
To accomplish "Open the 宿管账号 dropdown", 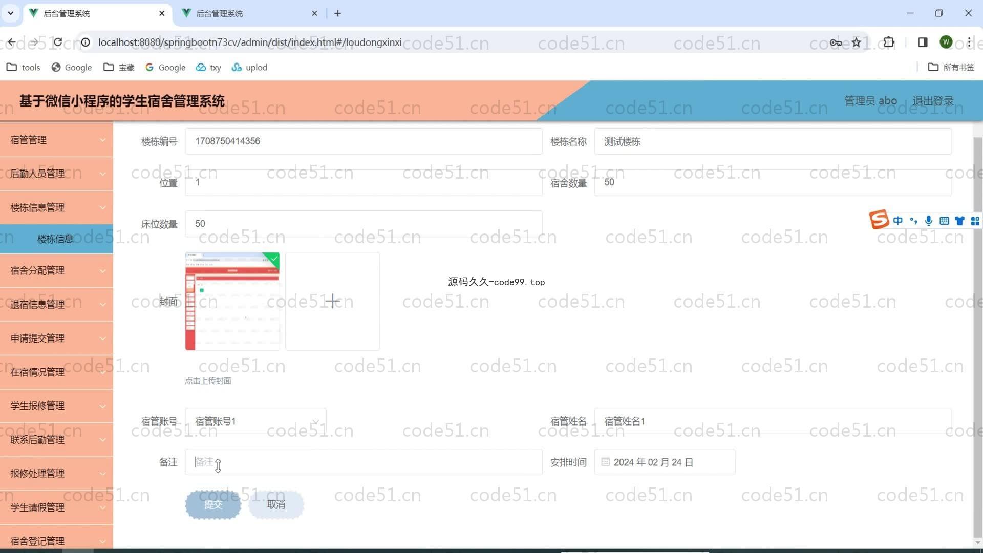I will pos(255,421).
